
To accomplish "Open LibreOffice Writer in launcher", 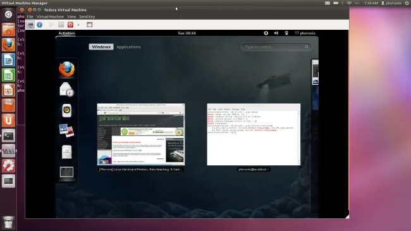I will pos(8,60).
